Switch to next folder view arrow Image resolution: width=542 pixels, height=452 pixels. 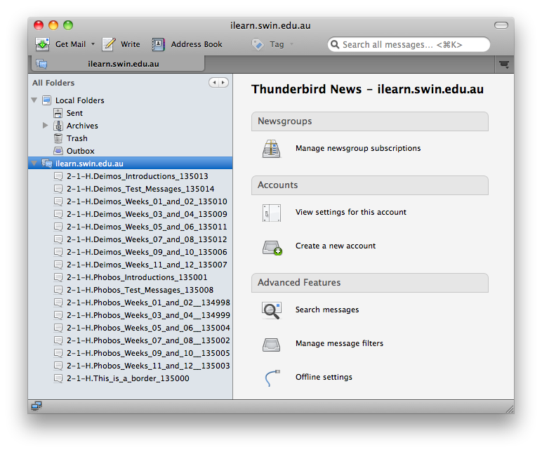pyautogui.click(x=223, y=83)
